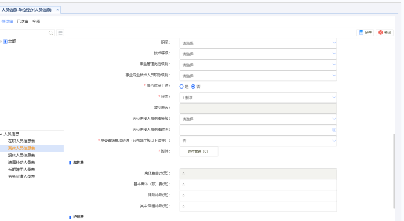The height and width of the screenshot is (221, 404).
Task: Open the 事业专业技术人员职称级别 dropdown
Action: point(258,76)
